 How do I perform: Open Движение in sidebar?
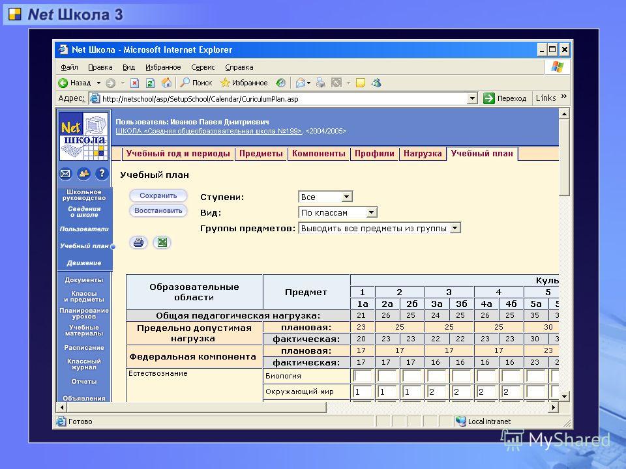84,263
